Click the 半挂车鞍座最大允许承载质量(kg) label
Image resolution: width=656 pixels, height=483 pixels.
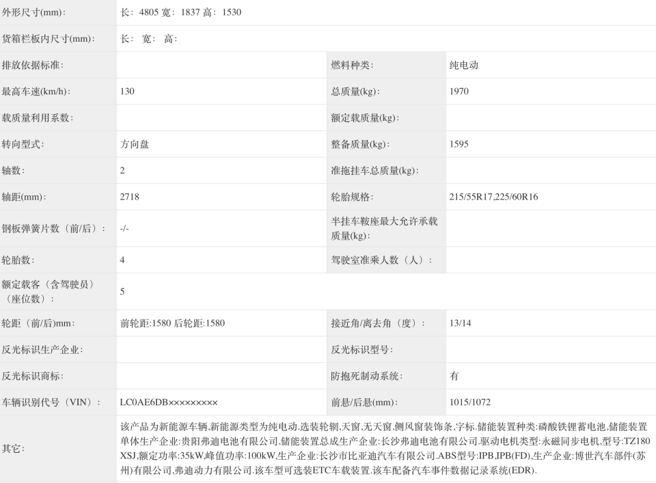(384, 229)
